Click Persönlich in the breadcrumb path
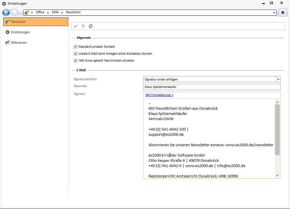290x209 pixels. tap(73, 12)
